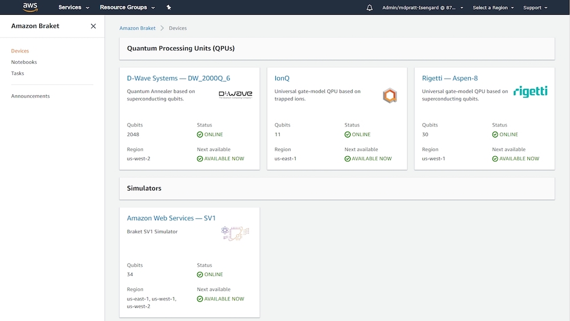This screenshot has height=321, width=570.
Task: Click the 2048 qubits value
Action: 133,135
